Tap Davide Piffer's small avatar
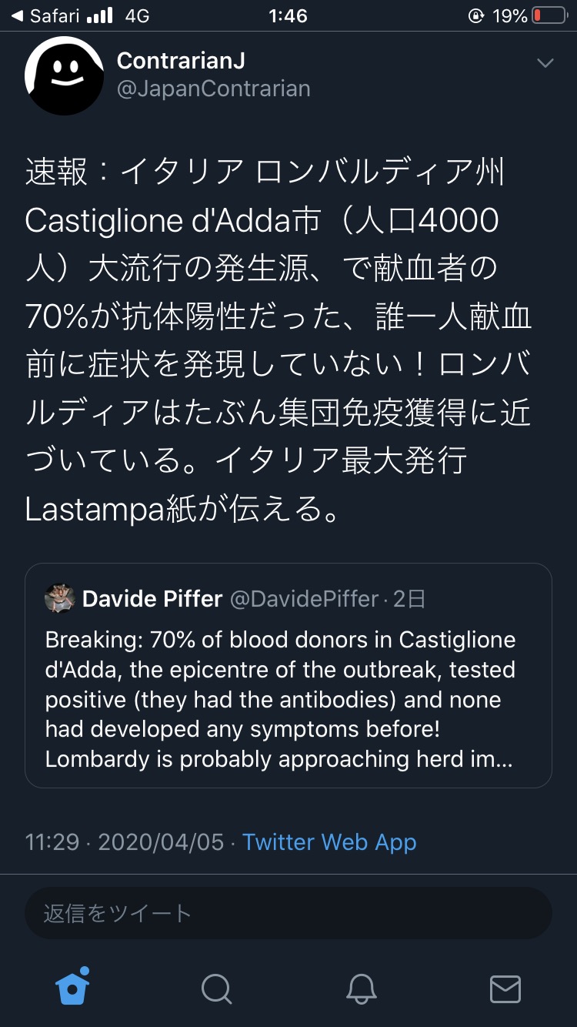Screen dimensions: 577x1027 pos(60,599)
